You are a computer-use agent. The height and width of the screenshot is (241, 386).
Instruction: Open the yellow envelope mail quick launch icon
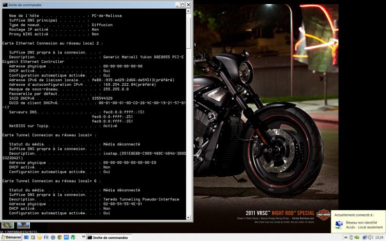[x=40, y=237]
